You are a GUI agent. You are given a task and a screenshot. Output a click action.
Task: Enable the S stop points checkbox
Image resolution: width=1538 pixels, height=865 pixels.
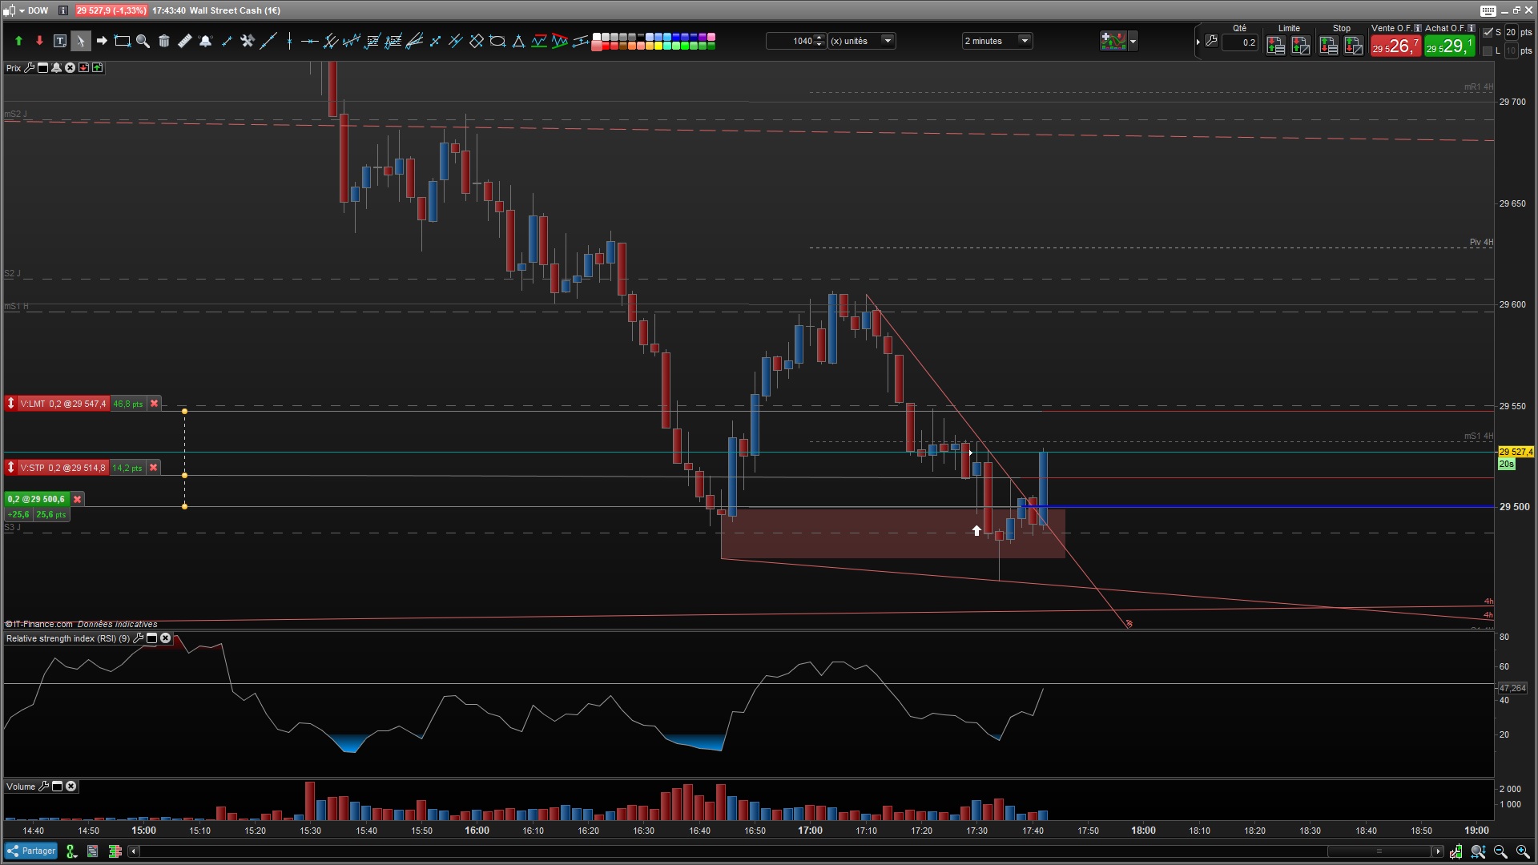(1488, 32)
